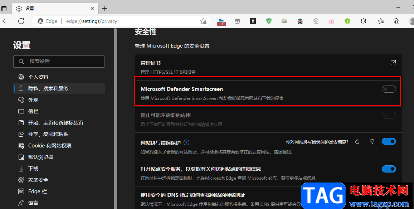This screenshot has width=414, height=209.
Task: Open the spy face extension icon
Action: [300, 21]
